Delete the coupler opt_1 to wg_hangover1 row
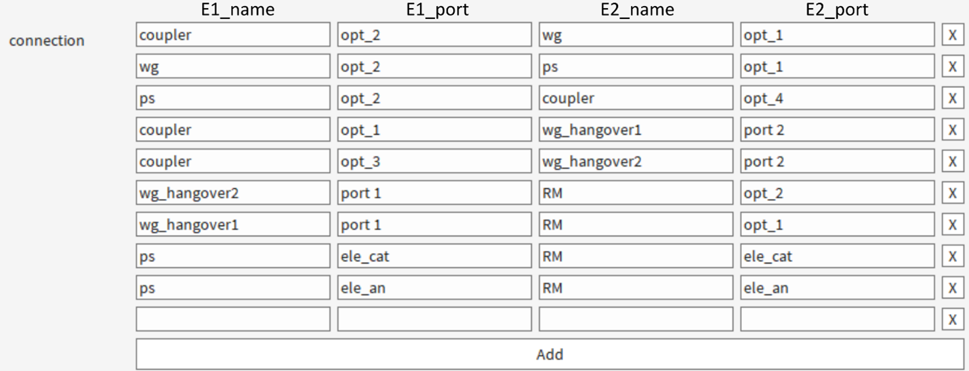 click(953, 130)
